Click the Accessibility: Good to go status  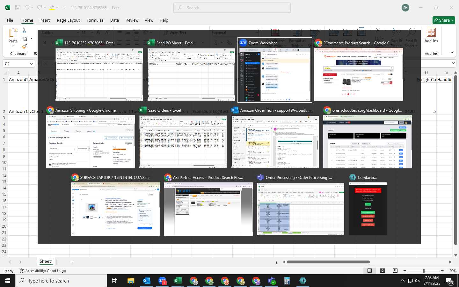click(x=43, y=271)
